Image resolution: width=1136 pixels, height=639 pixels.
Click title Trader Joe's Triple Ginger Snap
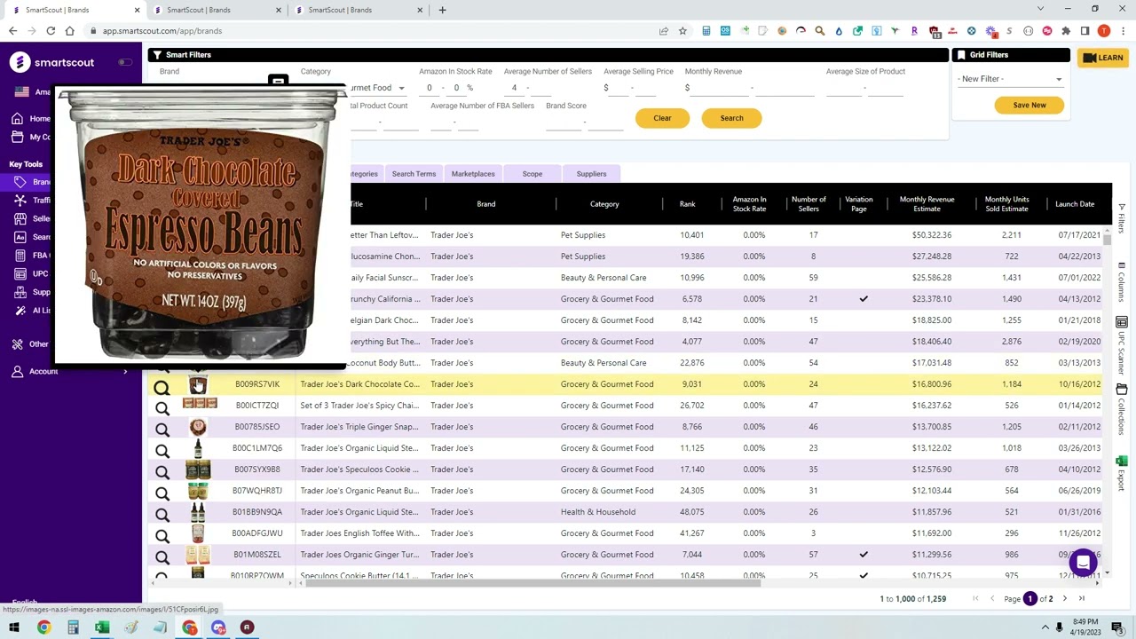[359, 427]
